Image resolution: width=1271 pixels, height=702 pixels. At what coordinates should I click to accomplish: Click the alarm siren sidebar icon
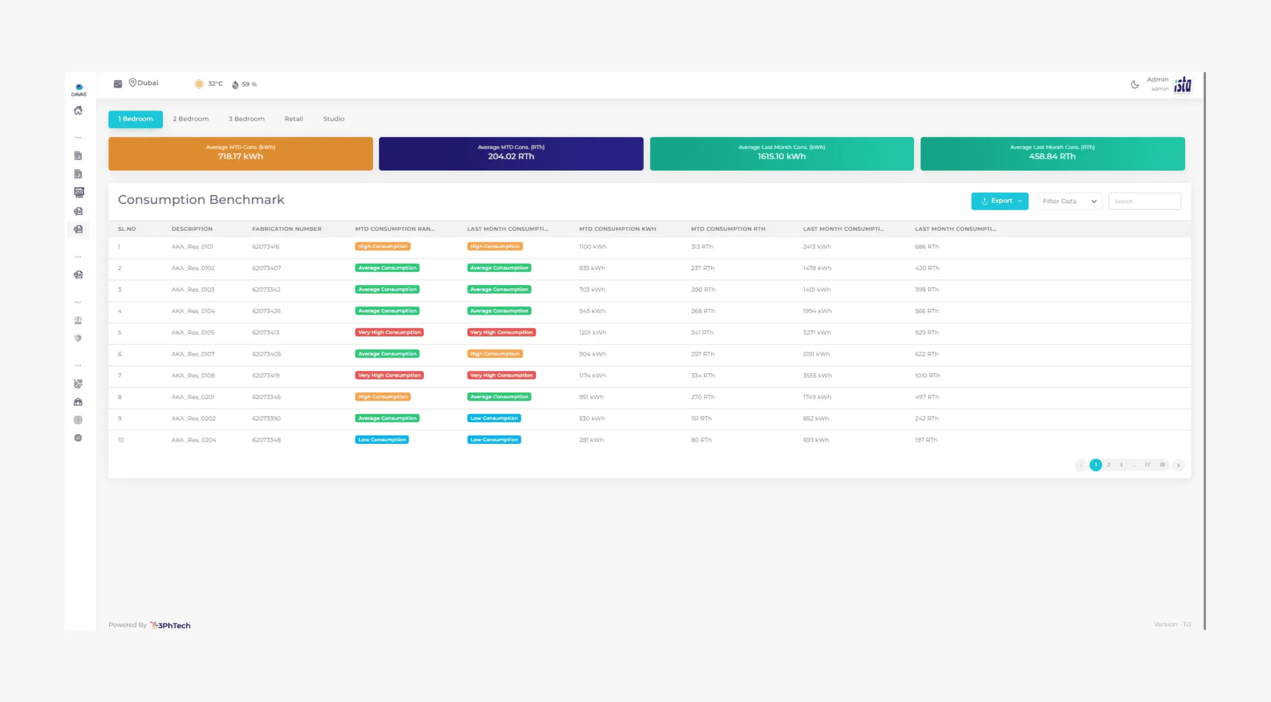tap(78, 320)
